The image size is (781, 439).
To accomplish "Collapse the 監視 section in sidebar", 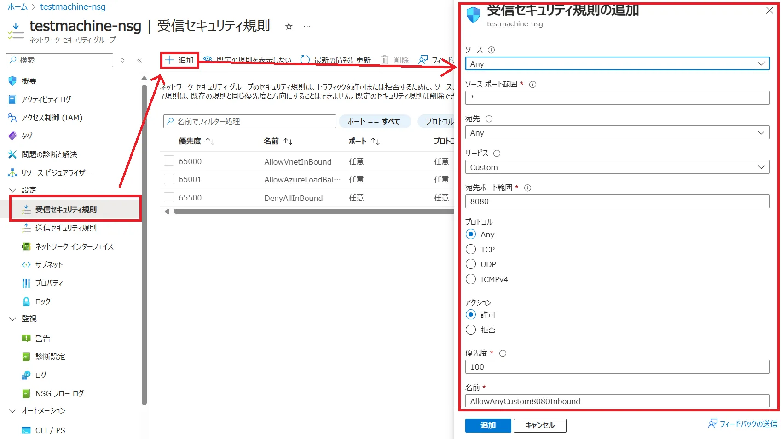I will [13, 319].
